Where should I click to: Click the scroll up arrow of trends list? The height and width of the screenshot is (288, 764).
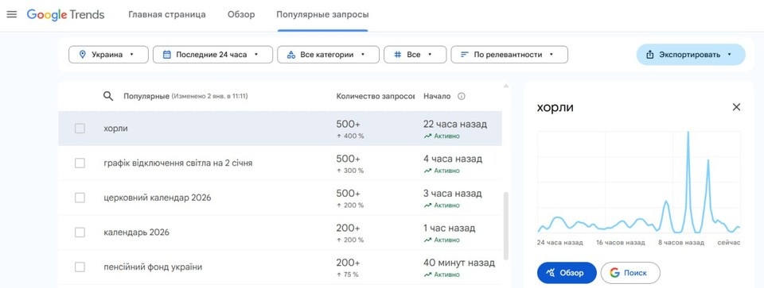coord(505,86)
